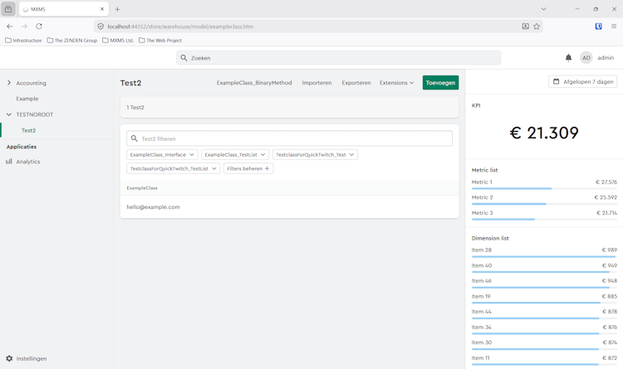The width and height of the screenshot is (623, 369).
Task: Collapse the TESTNOROOT tree node
Action: coord(9,114)
